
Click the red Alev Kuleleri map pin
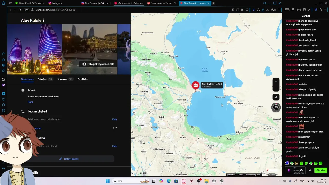coord(195,85)
